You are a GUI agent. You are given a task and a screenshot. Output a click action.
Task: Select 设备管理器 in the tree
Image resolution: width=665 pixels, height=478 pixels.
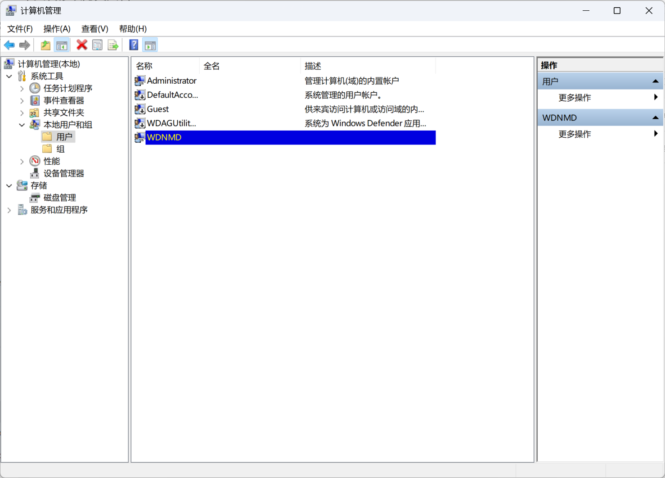[x=64, y=173]
